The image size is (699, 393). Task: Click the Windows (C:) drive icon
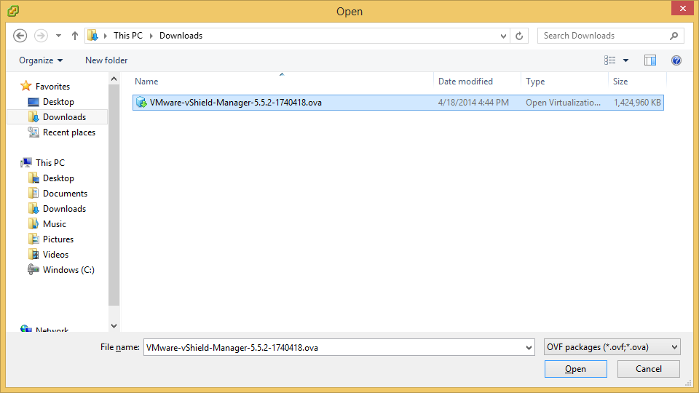(33, 269)
